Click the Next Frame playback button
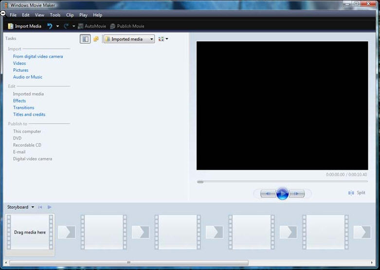 click(297, 194)
